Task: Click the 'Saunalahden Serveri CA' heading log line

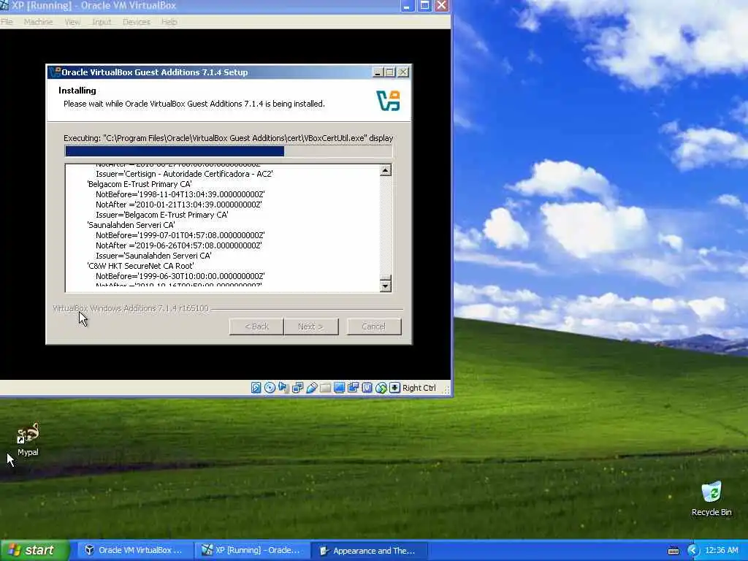Action: (131, 225)
